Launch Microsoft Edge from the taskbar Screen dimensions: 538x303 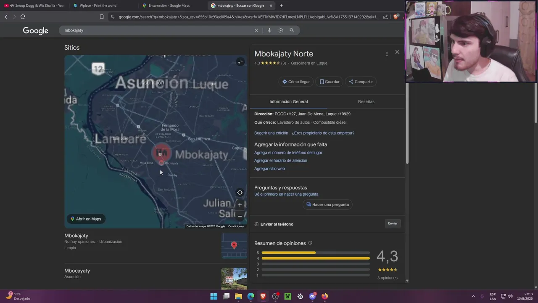point(251,296)
